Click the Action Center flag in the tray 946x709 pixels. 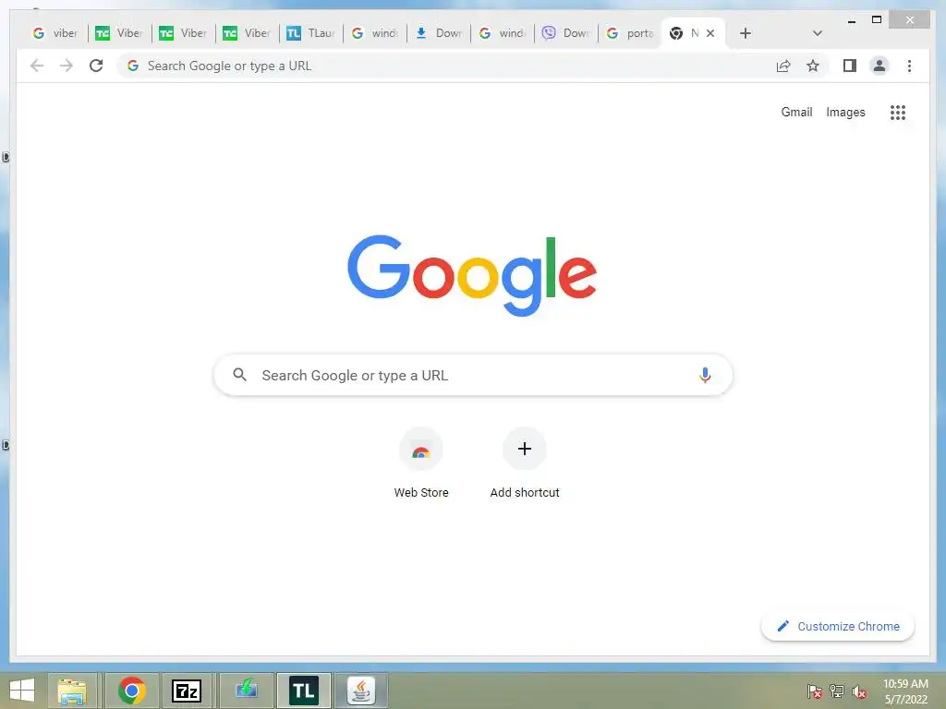[814, 691]
